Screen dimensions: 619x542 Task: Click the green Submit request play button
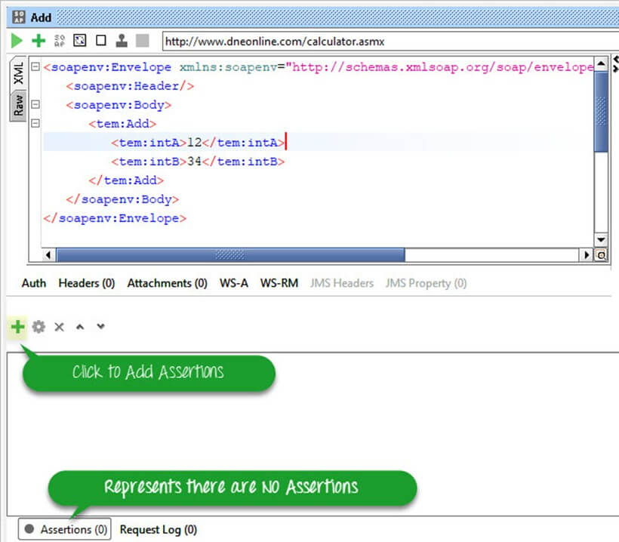click(17, 41)
